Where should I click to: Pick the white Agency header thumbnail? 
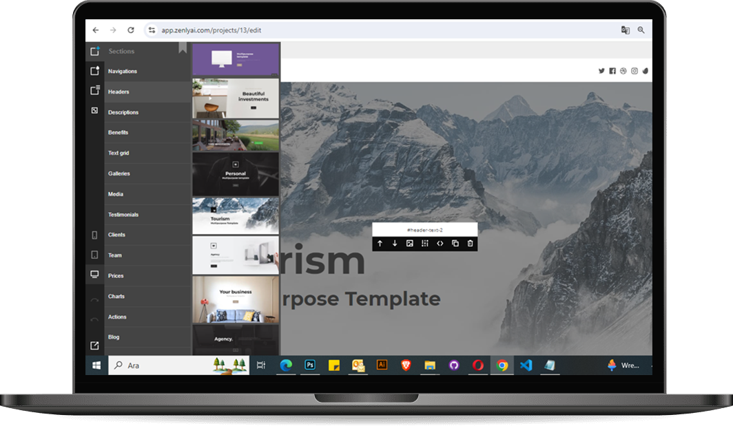pyautogui.click(x=236, y=255)
